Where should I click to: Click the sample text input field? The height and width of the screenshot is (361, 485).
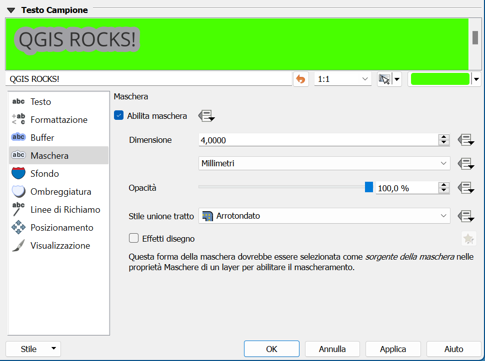click(x=149, y=79)
